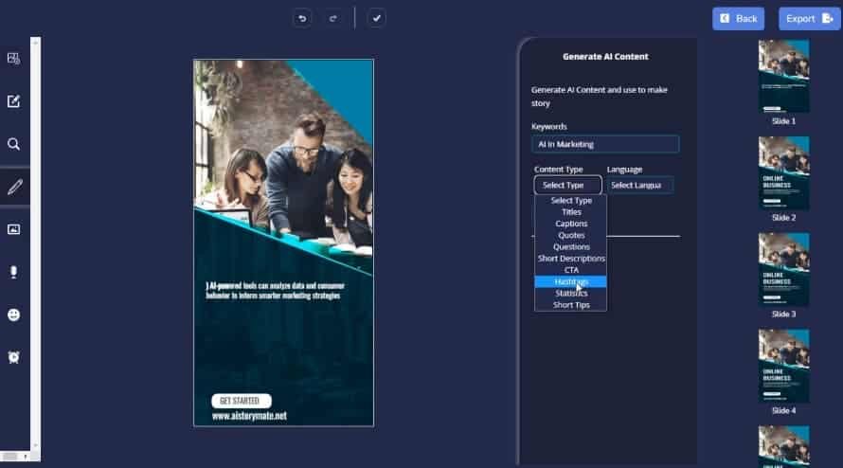Viewport: 843px width, 468px height.
Task: Click the Export button
Action: [x=809, y=19]
